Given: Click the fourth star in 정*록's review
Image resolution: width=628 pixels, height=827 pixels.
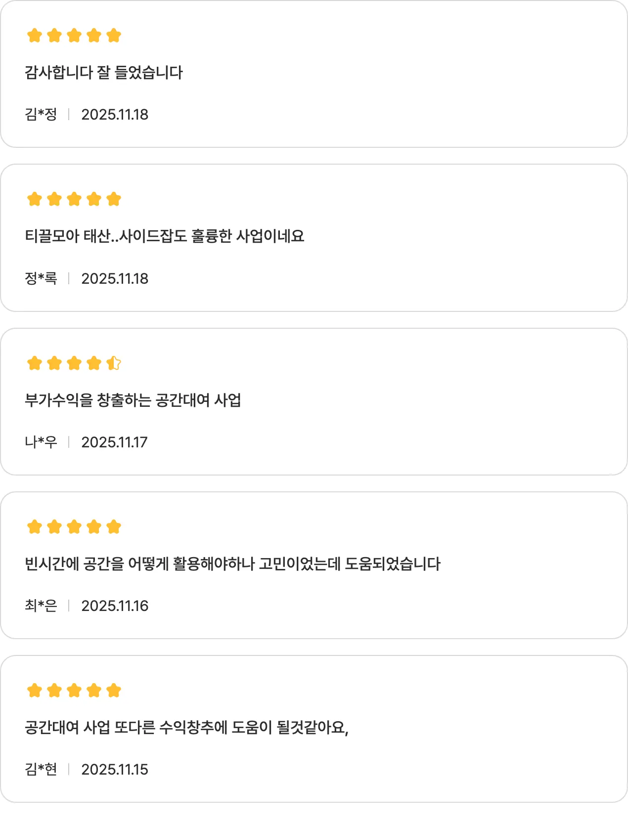Looking at the screenshot, I should 94,199.
